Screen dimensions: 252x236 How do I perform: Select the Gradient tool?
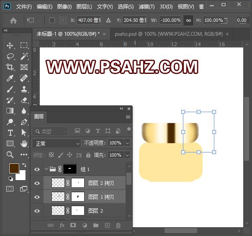(10, 111)
